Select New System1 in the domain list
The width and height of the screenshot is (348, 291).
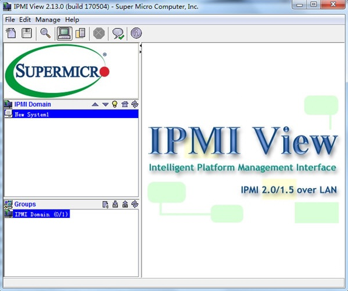[x=71, y=114]
